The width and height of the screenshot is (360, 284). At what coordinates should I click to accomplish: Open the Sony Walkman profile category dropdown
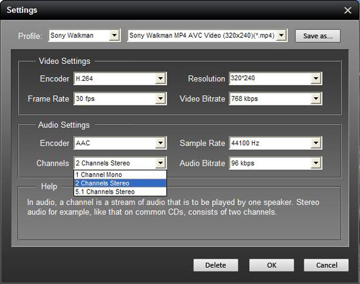click(x=114, y=35)
